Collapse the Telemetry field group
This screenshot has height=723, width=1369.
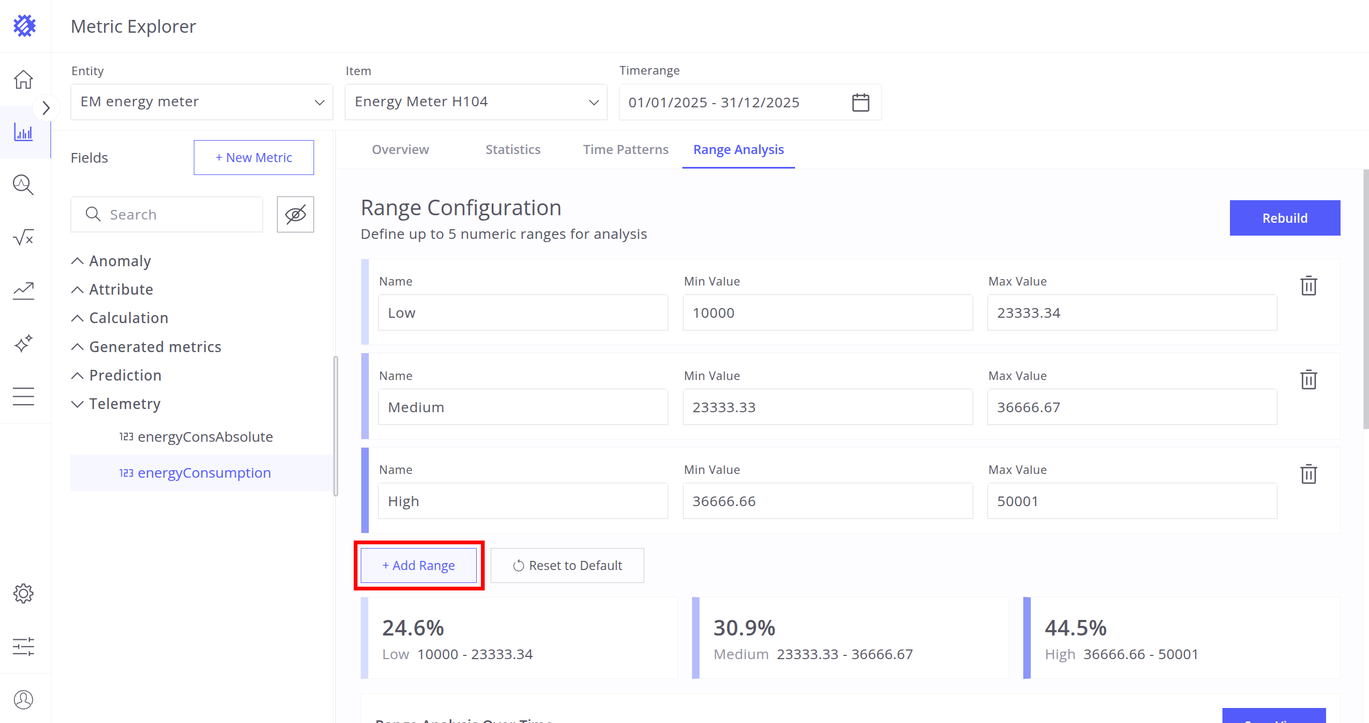pos(77,404)
